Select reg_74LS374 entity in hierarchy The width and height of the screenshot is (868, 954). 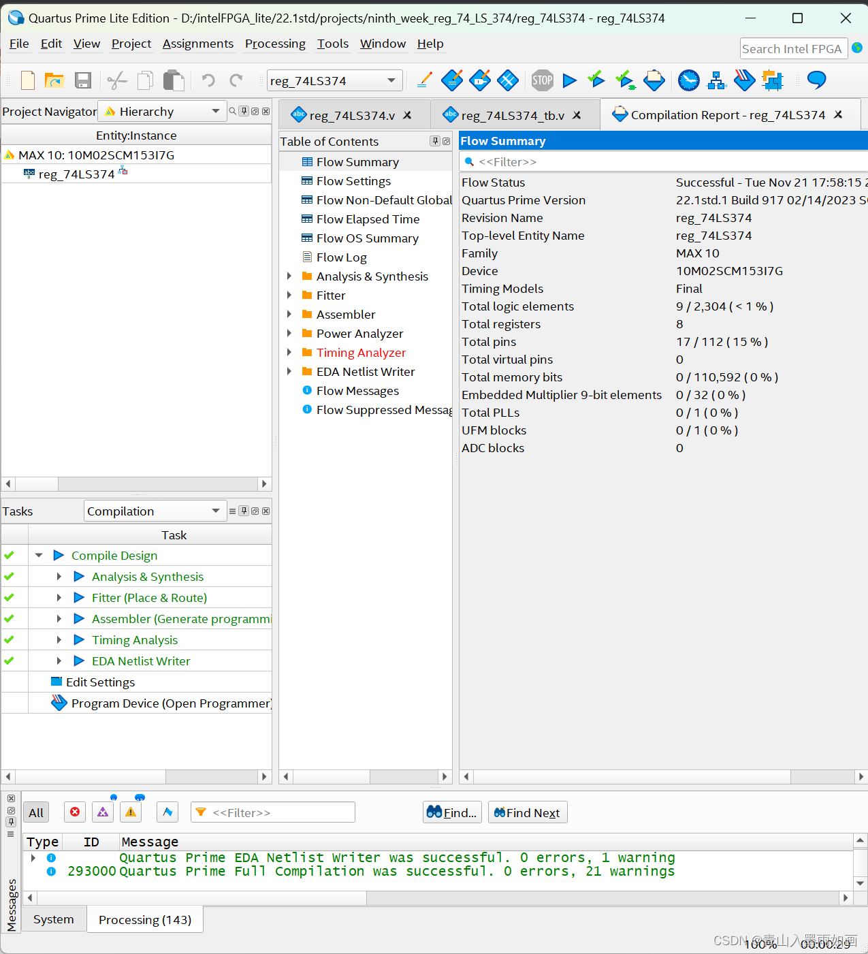coord(76,174)
